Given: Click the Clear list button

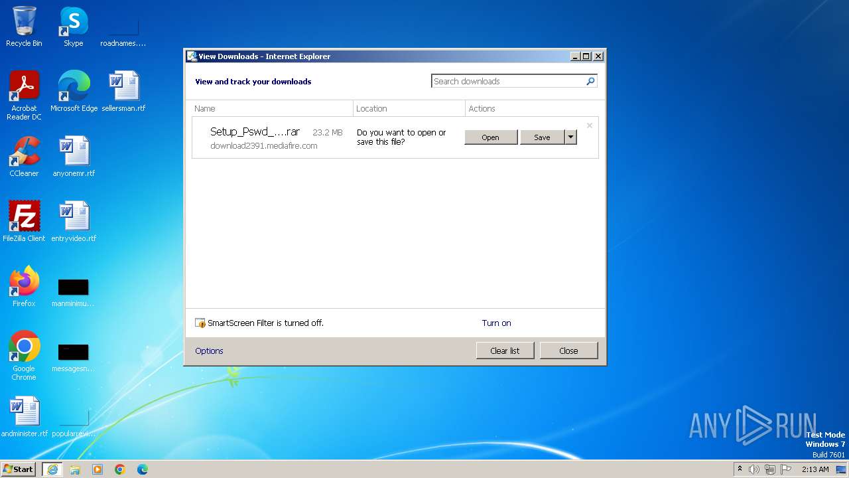Looking at the screenshot, I should [505, 351].
